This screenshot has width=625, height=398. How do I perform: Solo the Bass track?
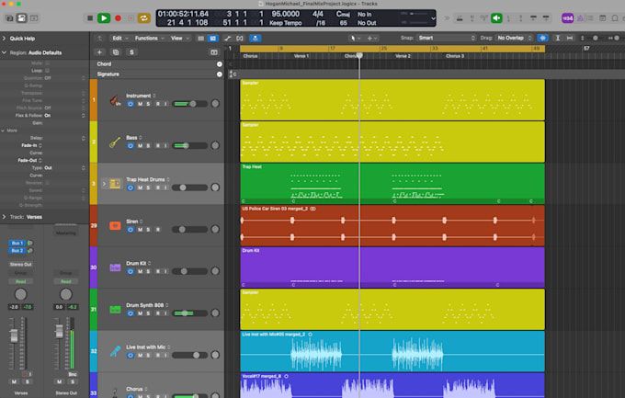(x=148, y=145)
